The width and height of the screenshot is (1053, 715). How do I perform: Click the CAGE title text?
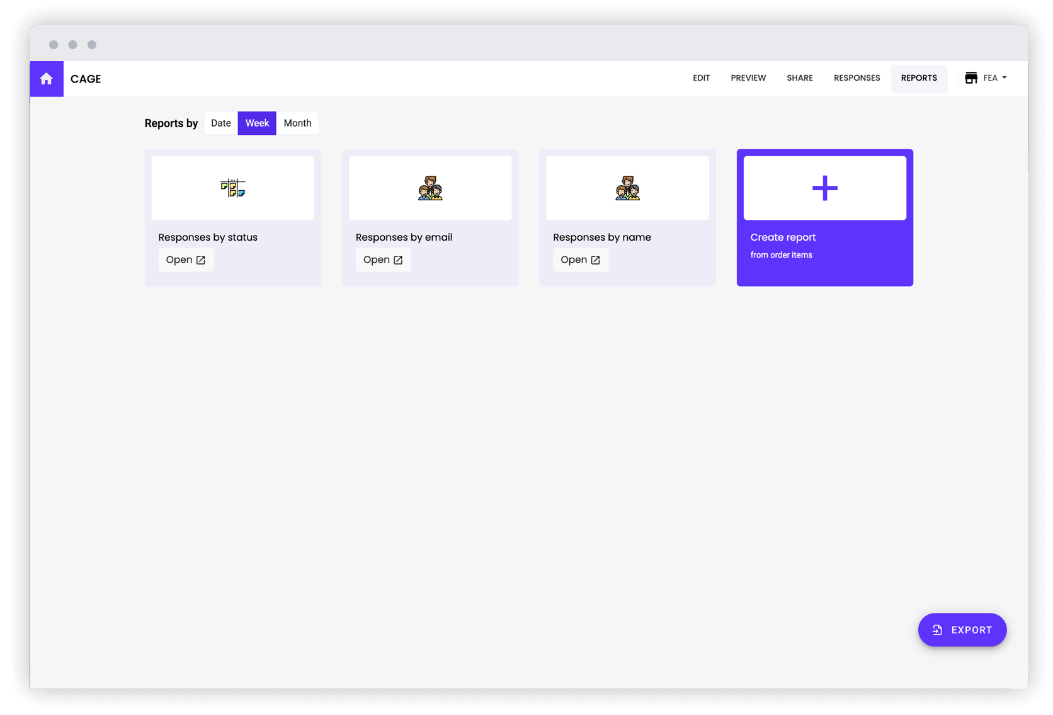pos(86,79)
